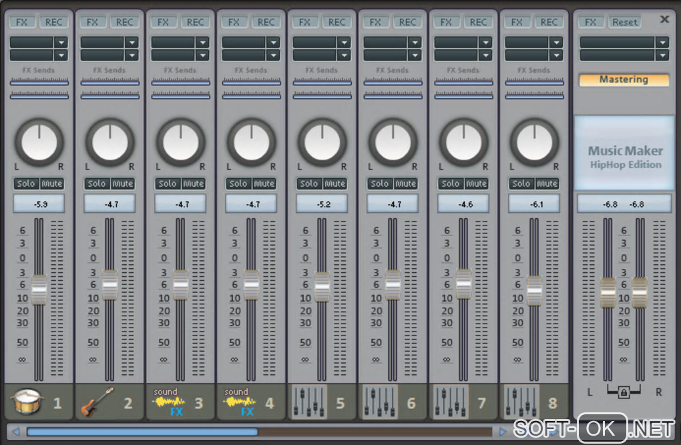Open FX for channel 1
681x445 pixels.
pyautogui.click(x=22, y=22)
